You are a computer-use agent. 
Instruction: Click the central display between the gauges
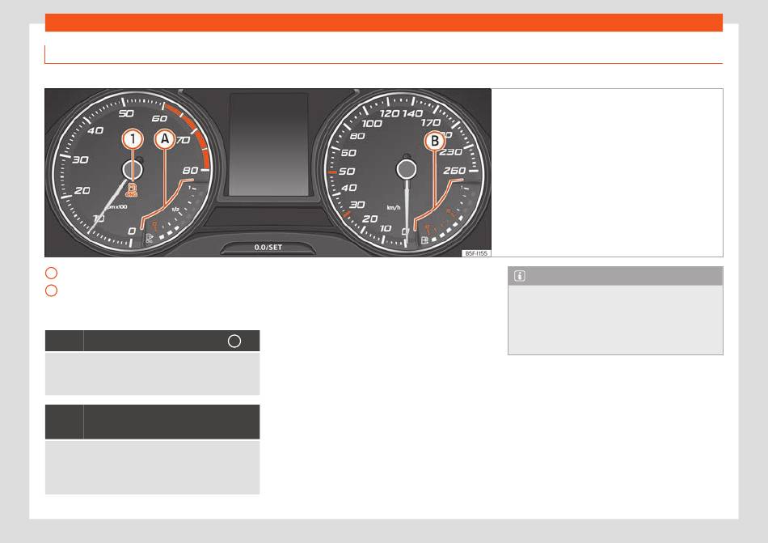269,145
